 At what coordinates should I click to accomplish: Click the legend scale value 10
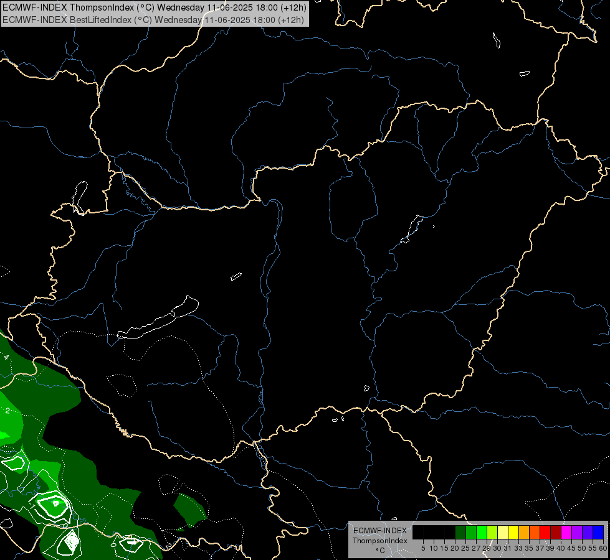tap(434, 548)
